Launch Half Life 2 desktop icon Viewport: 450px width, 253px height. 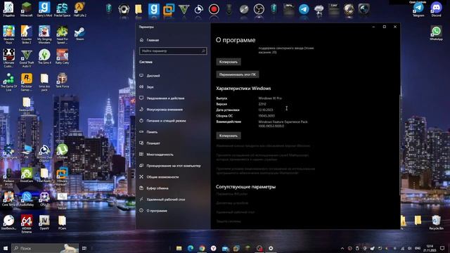[79, 9]
